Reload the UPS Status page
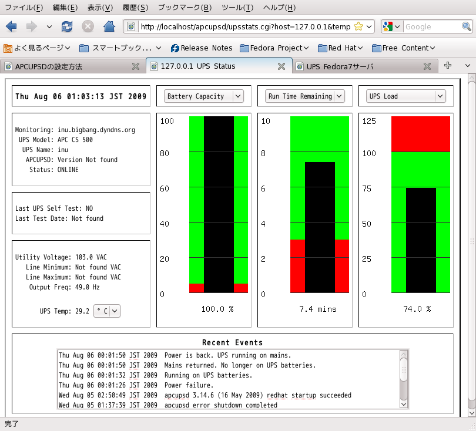The width and height of the screenshot is (476, 431). [66, 26]
